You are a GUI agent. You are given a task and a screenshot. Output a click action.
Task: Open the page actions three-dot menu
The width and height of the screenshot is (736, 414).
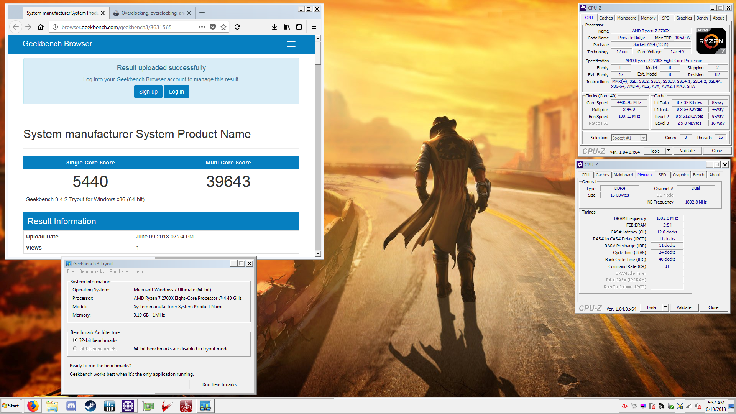click(x=202, y=27)
